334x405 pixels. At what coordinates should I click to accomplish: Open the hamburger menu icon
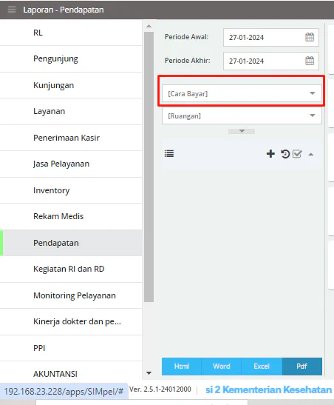coord(12,10)
